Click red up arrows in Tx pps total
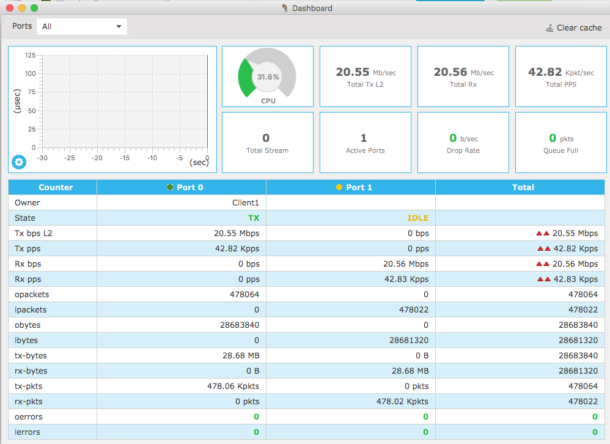 543,249
